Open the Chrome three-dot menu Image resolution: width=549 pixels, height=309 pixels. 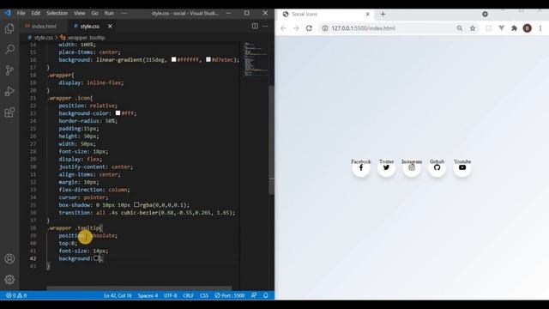click(x=540, y=28)
